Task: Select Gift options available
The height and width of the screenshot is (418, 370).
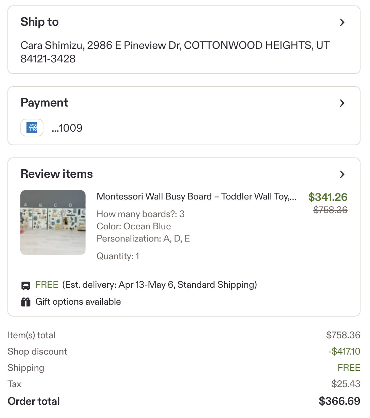Action: tap(78, 302)
